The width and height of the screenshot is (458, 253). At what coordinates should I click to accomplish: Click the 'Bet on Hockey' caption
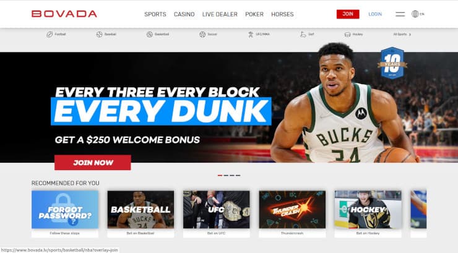(x=368, y=233)
